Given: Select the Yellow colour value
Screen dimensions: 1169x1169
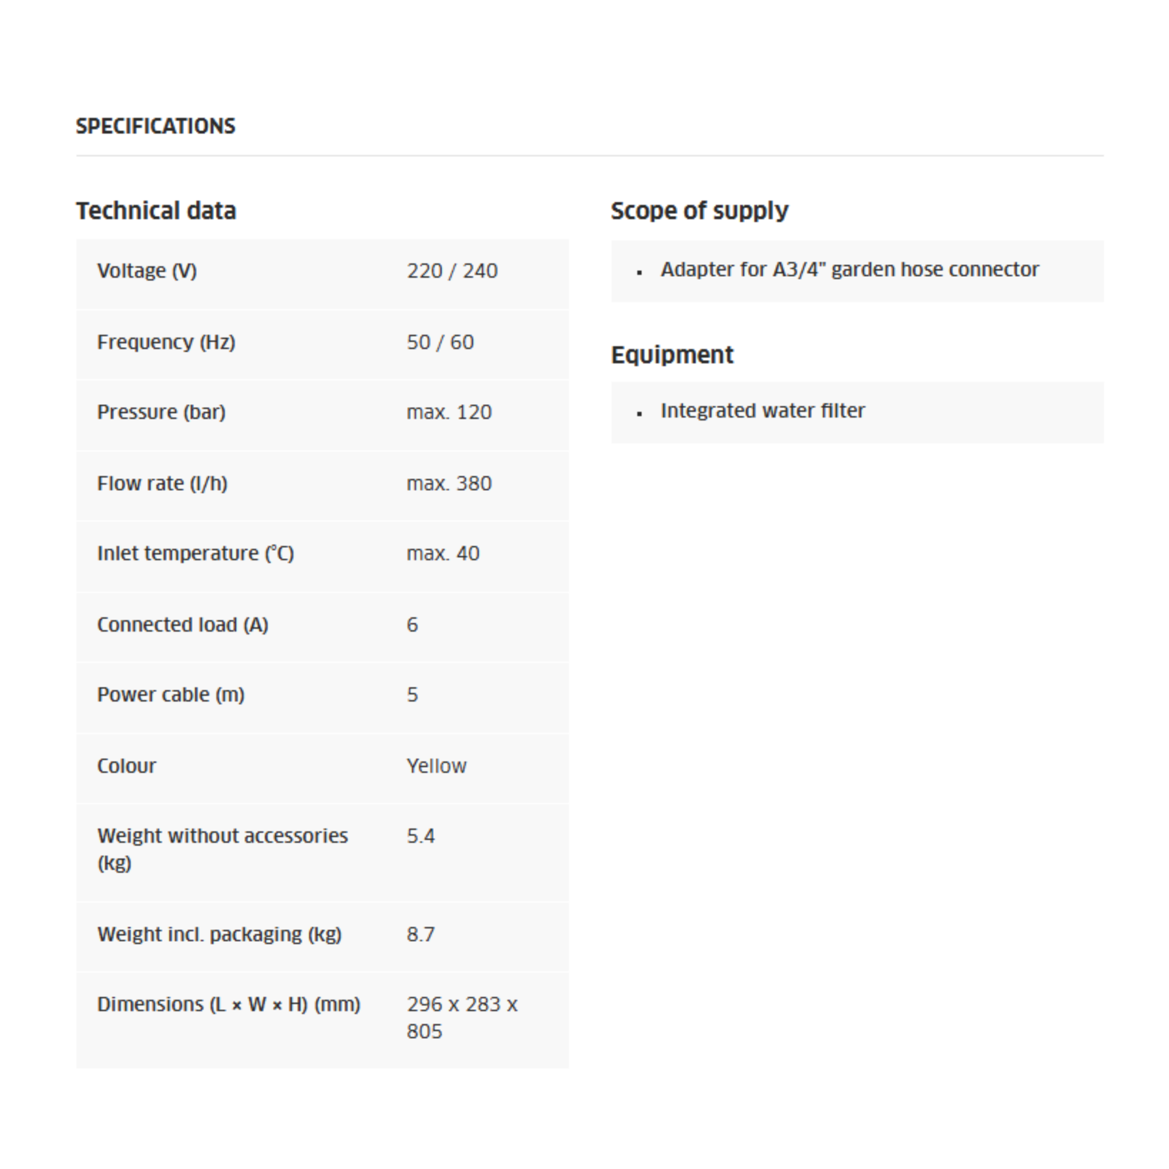Looking at the screenshot, I should 436,766.
